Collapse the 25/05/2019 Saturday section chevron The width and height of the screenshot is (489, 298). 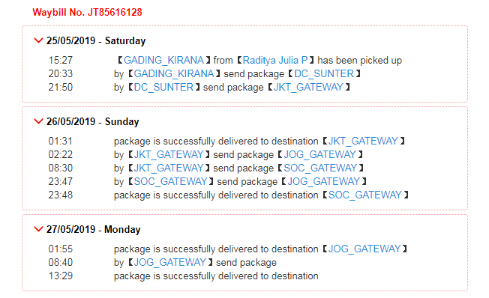tap(38, 40)
